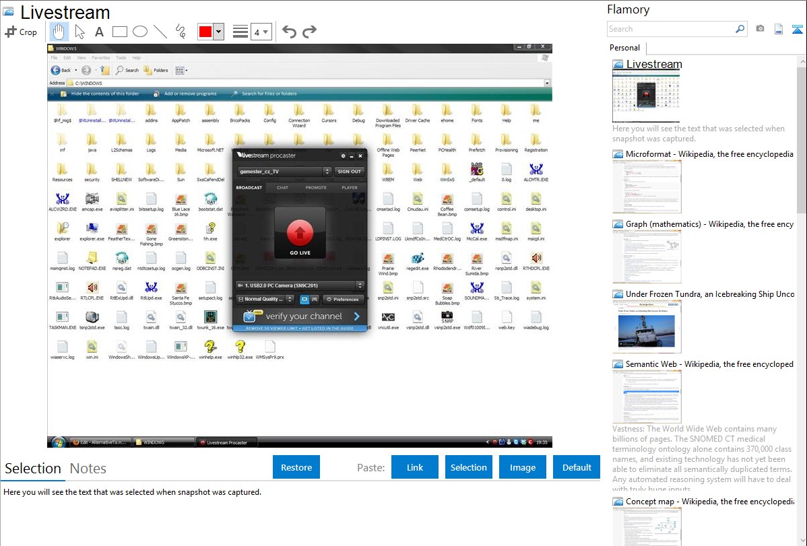The width and height of the screenshot is (807, 546).
Task: Switch to the Personal tab
Action: click(x=625, y=47)
